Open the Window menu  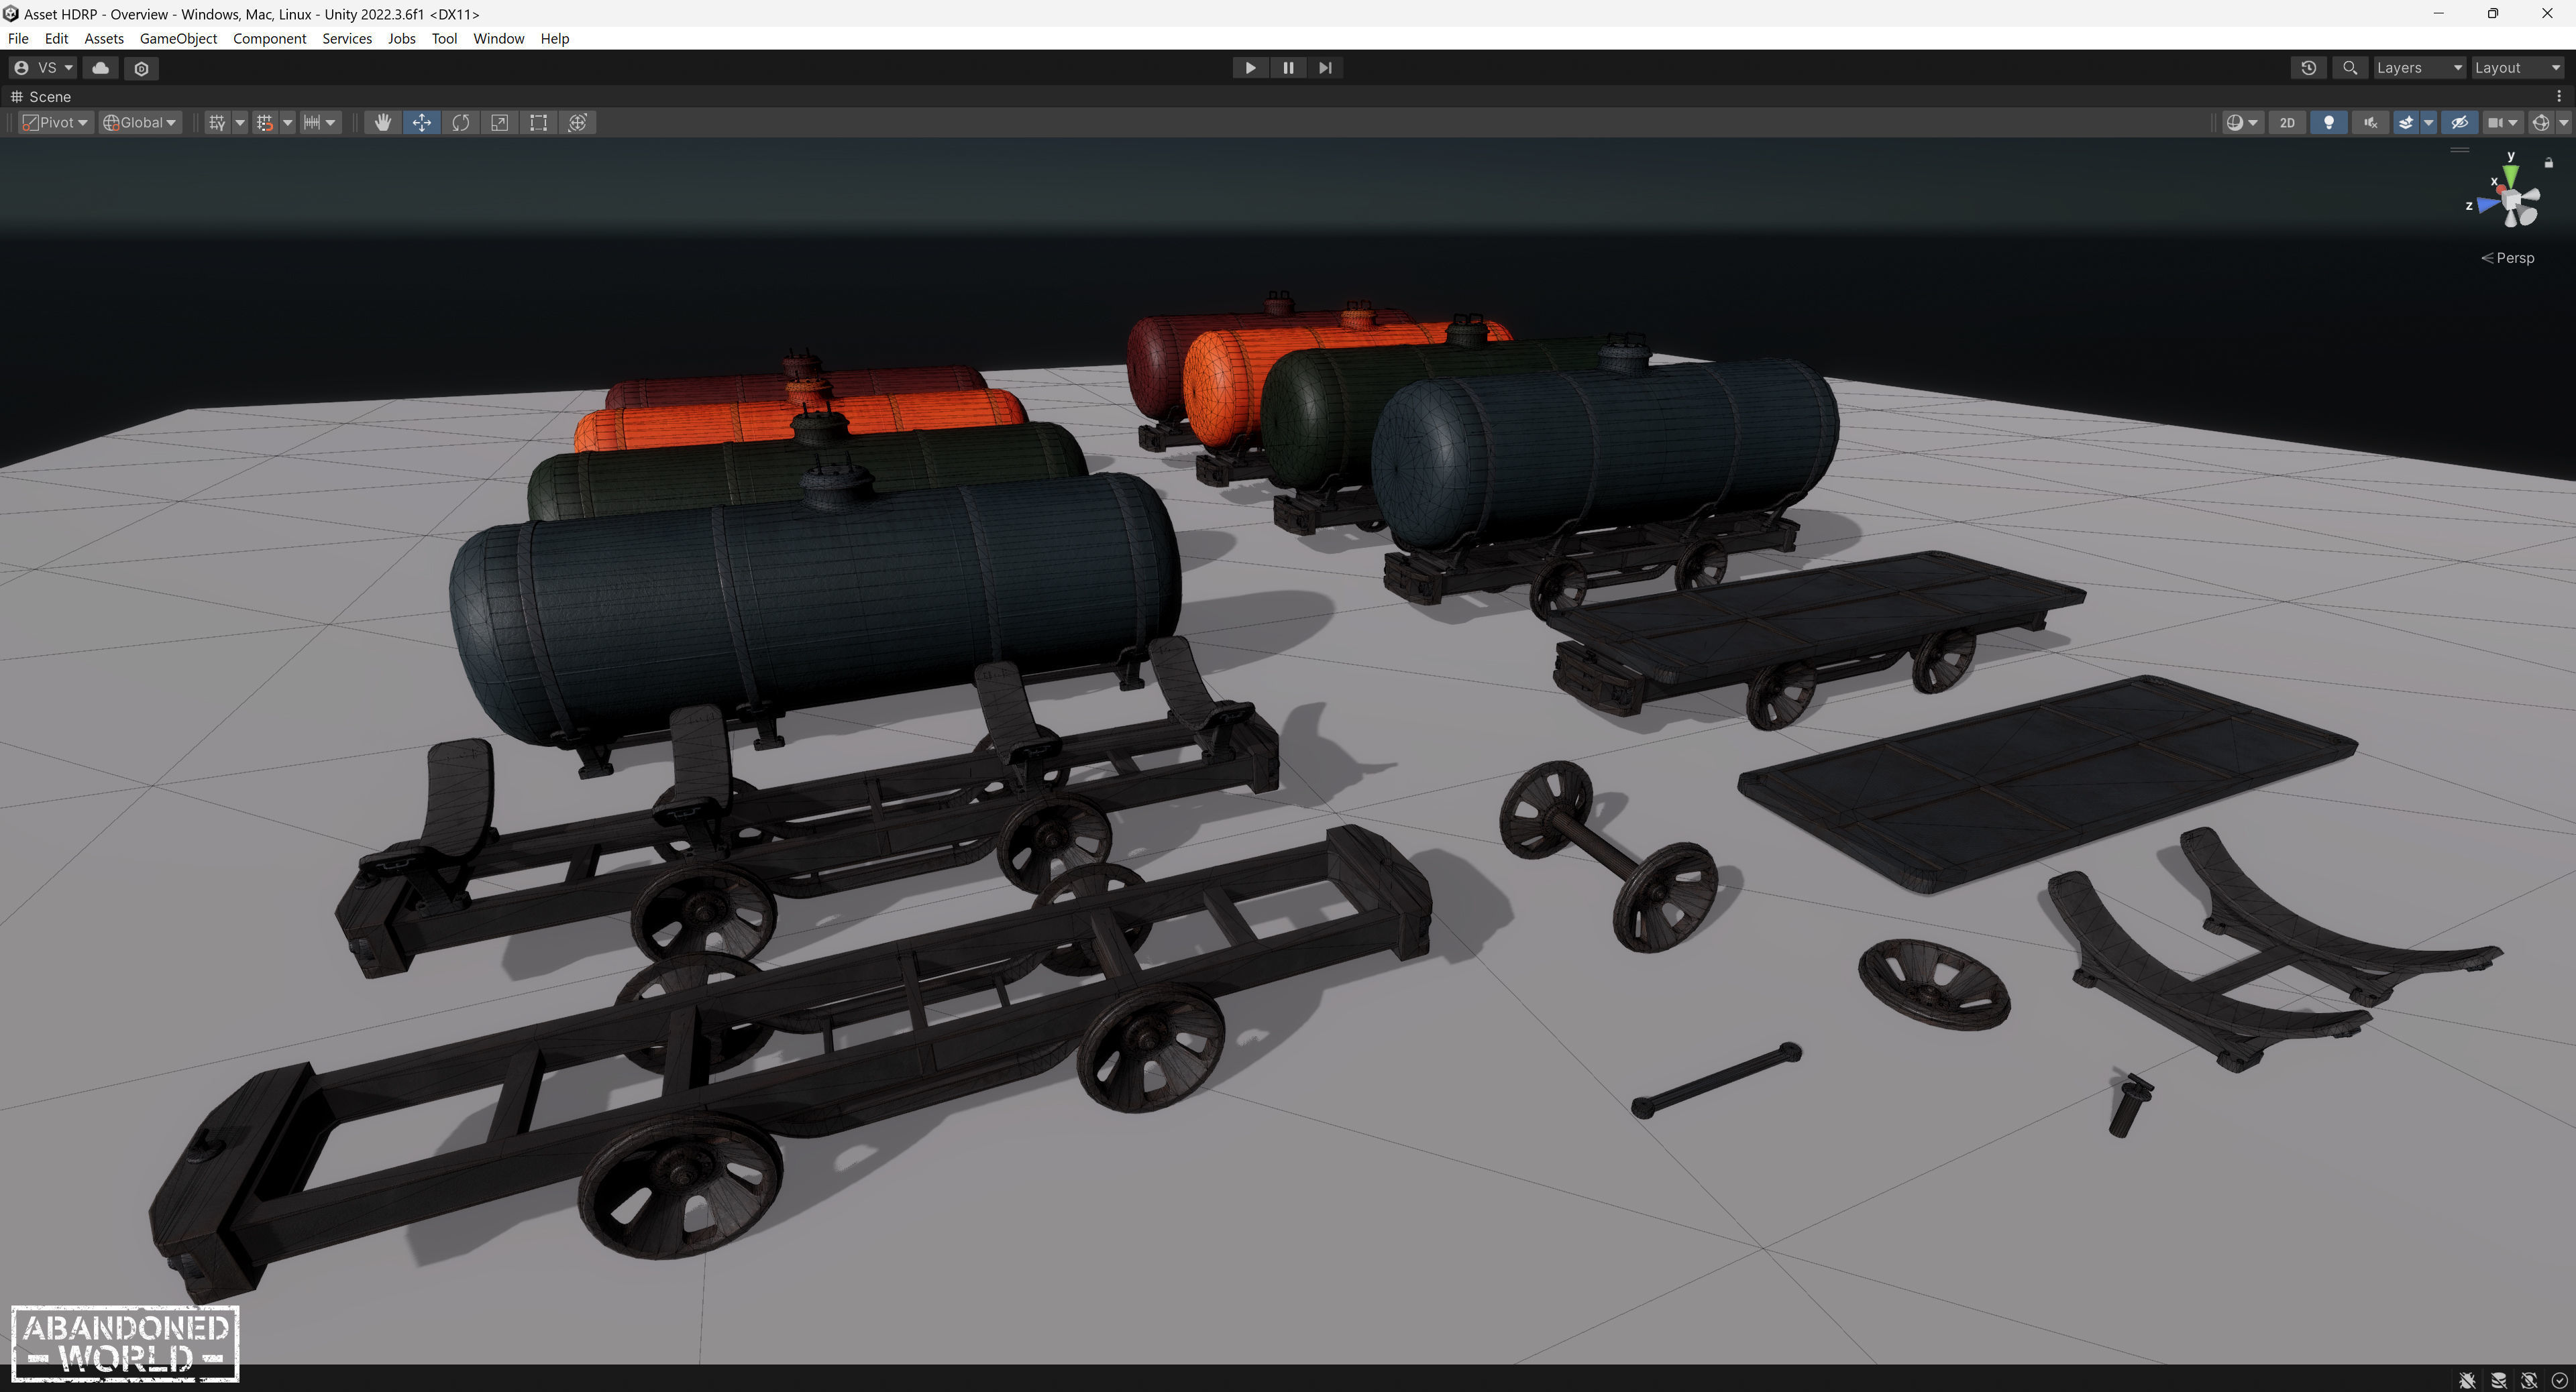coord(498,38)
